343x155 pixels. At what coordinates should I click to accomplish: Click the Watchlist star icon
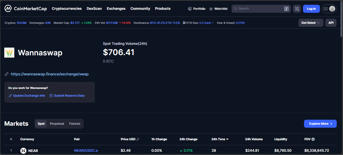point(211,9)
